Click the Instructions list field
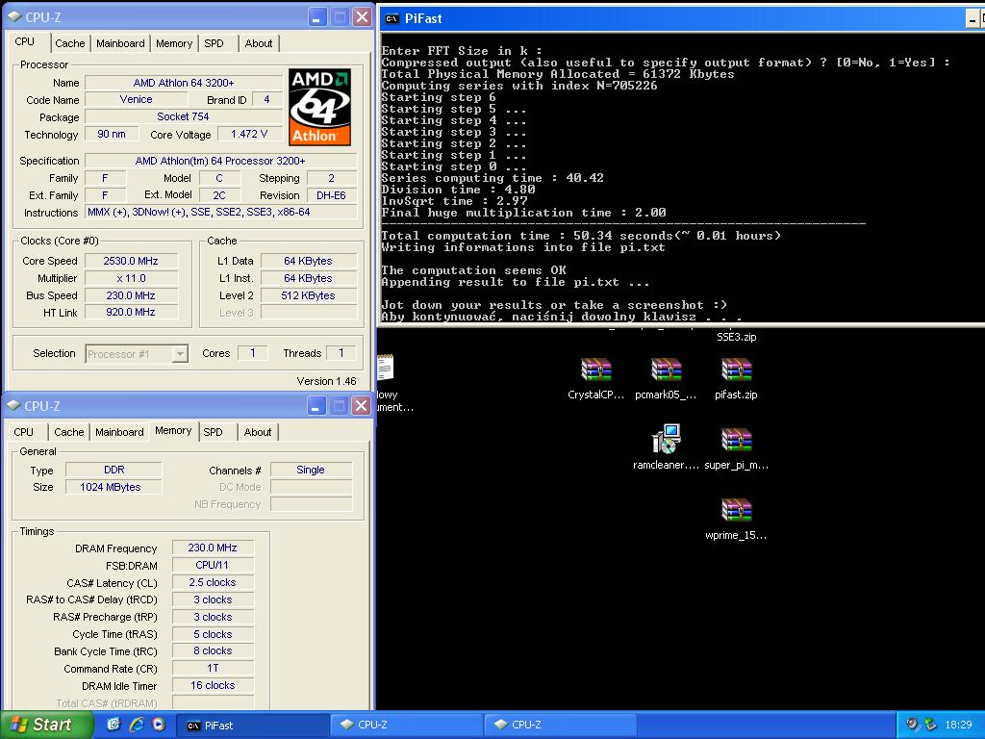 coord(221,213)
